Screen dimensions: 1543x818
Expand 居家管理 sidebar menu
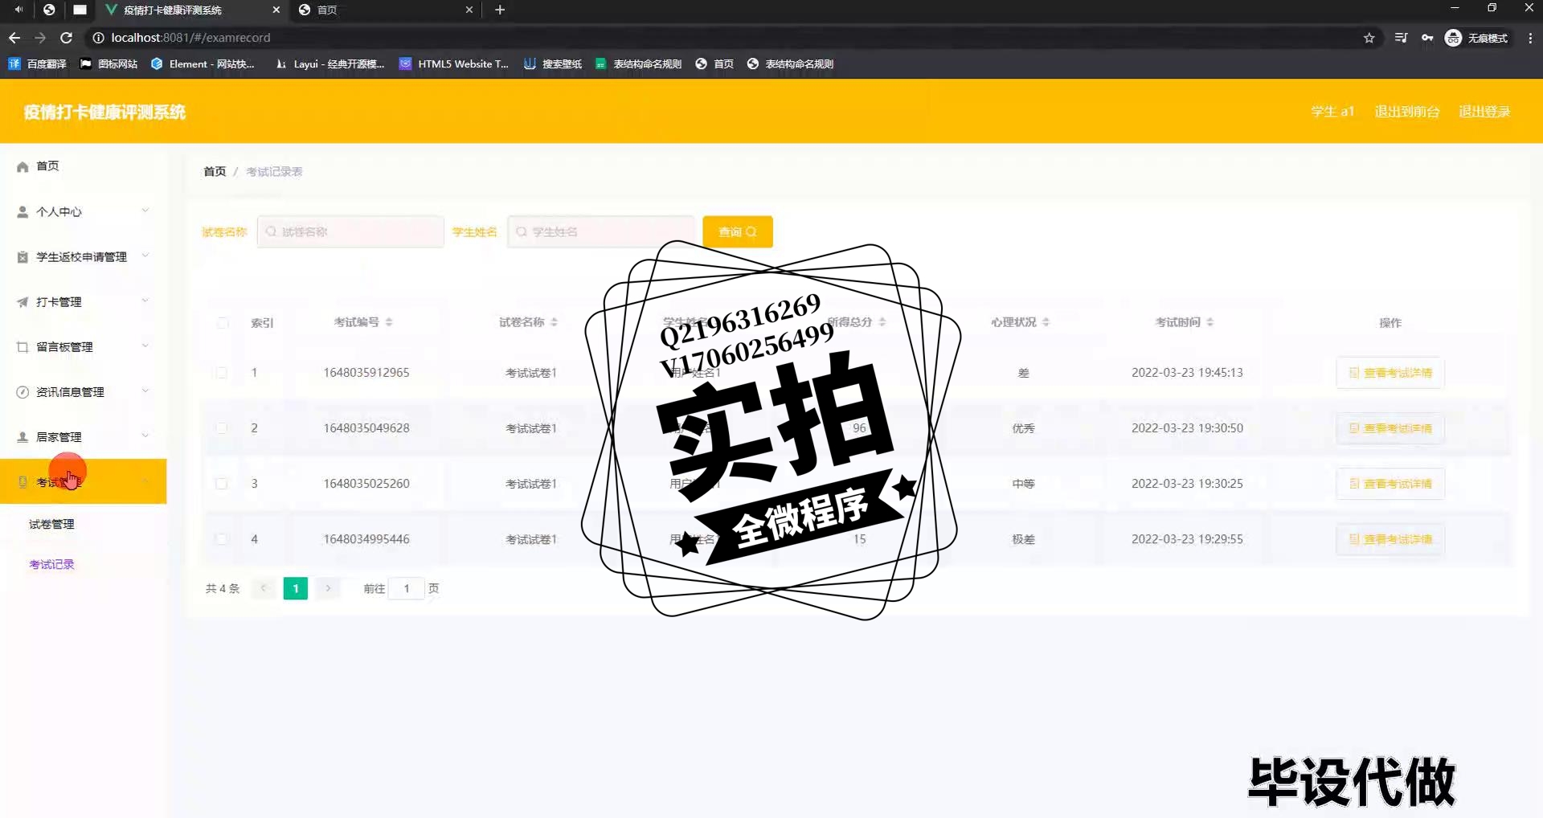(84, 436)
